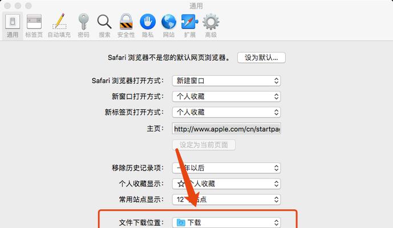Open the 通用 General preferences pane
The height and width of the screenshot is (228, 393).
coord(13,26)
